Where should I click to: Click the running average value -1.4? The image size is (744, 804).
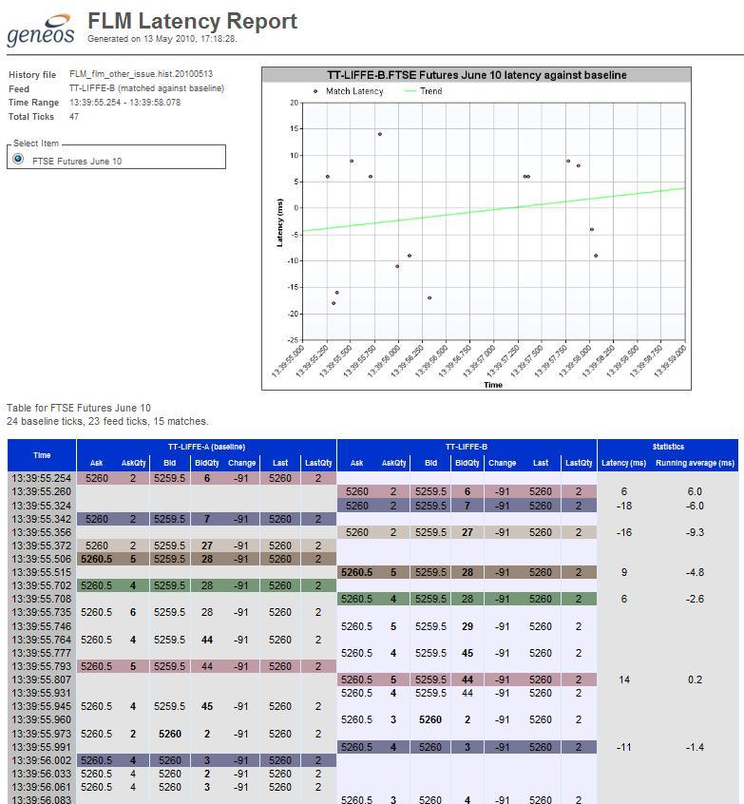click(x=695, y=747)
